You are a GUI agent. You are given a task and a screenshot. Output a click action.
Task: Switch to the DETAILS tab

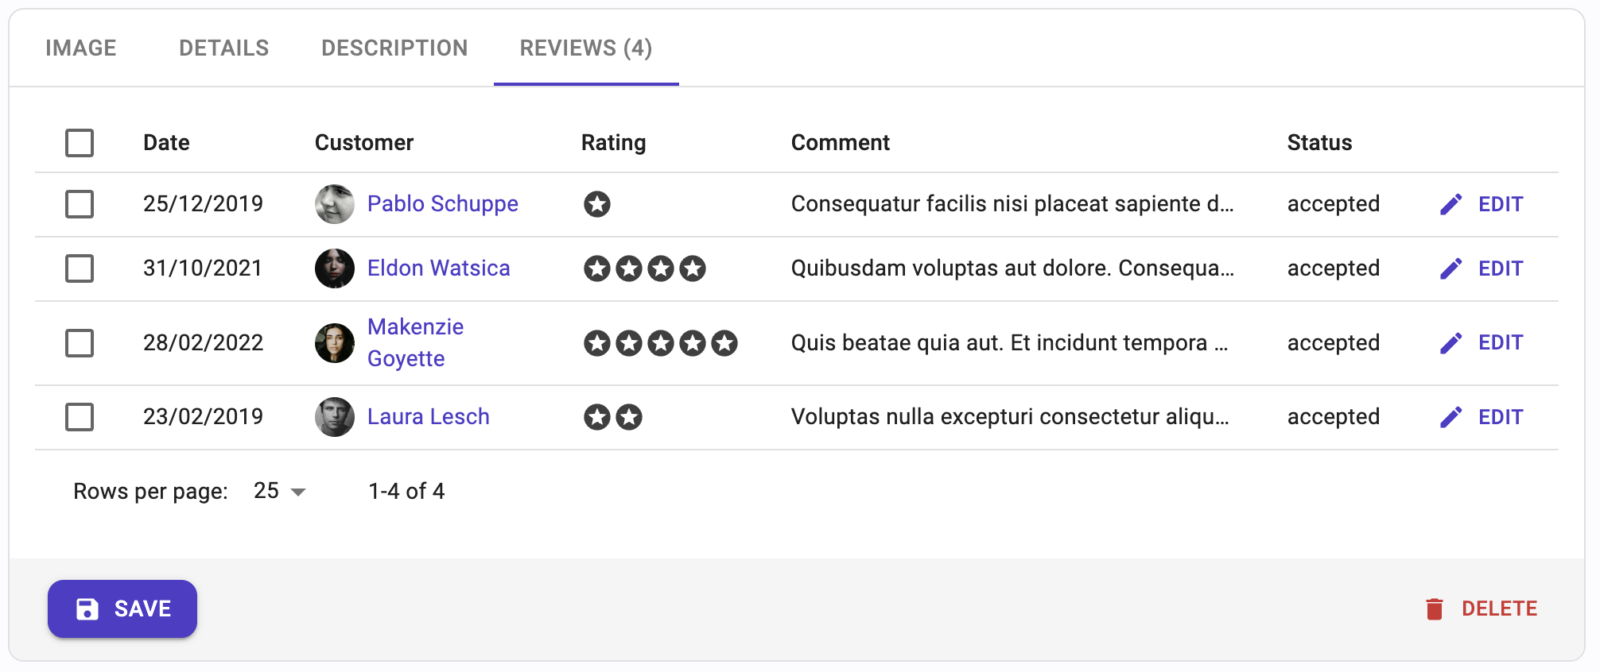[223, 48]
